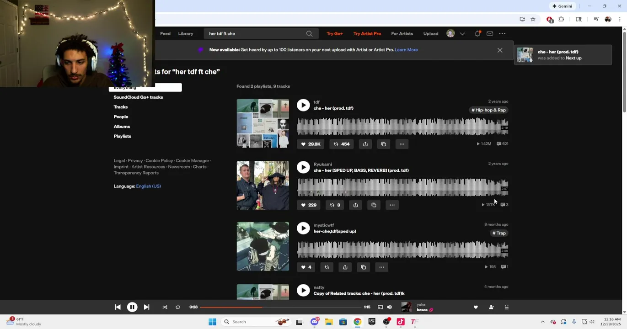Open Chrome media controls icon
627x329 pixels.
click(596, 19)
